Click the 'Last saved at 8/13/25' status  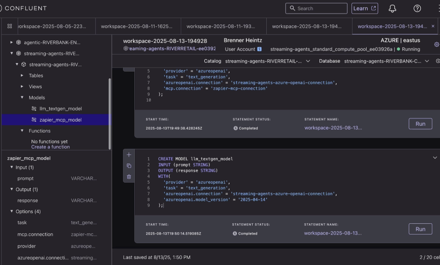157,257
